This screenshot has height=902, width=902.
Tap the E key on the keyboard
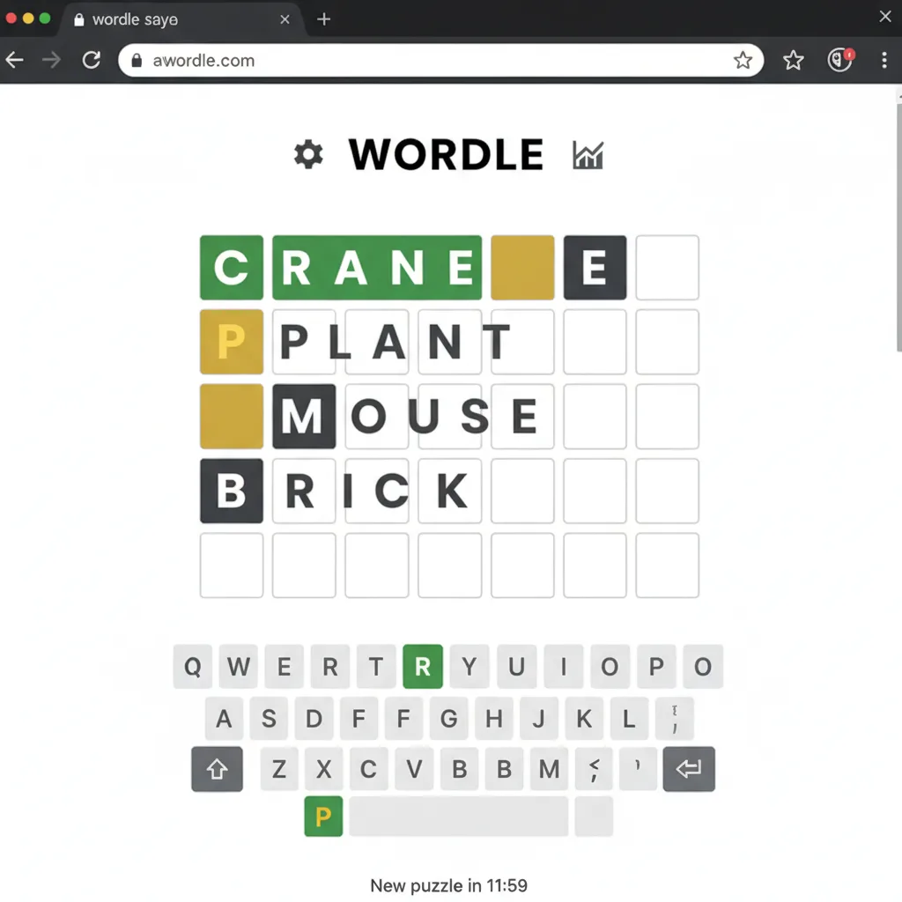point(285,667)
